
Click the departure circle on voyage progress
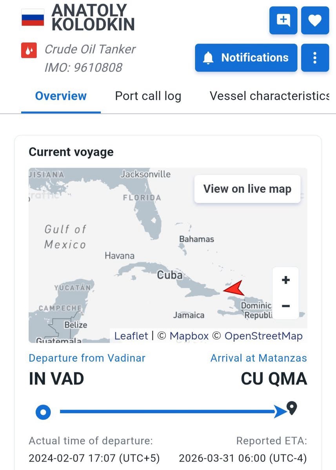(43, 412)
